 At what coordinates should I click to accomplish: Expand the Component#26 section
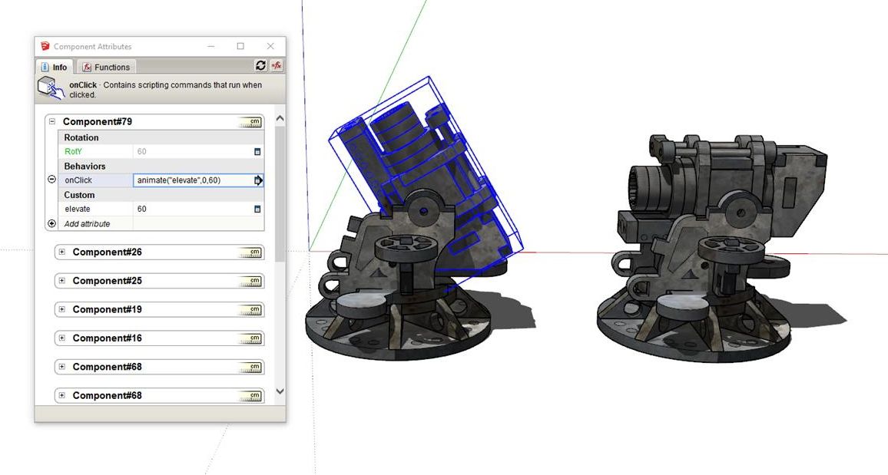[x=61, y=252]
